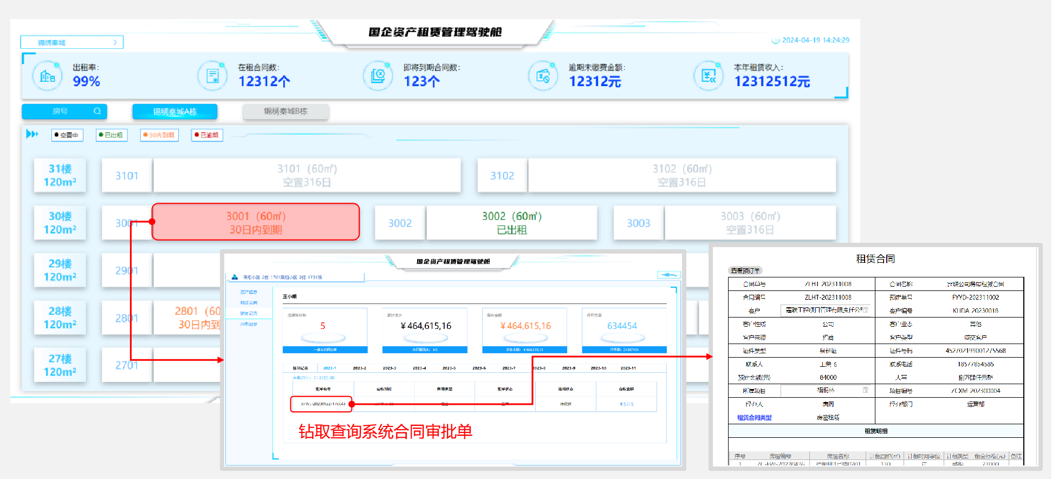Open 租赁合同 in popup sidebar

coord(249,303)
